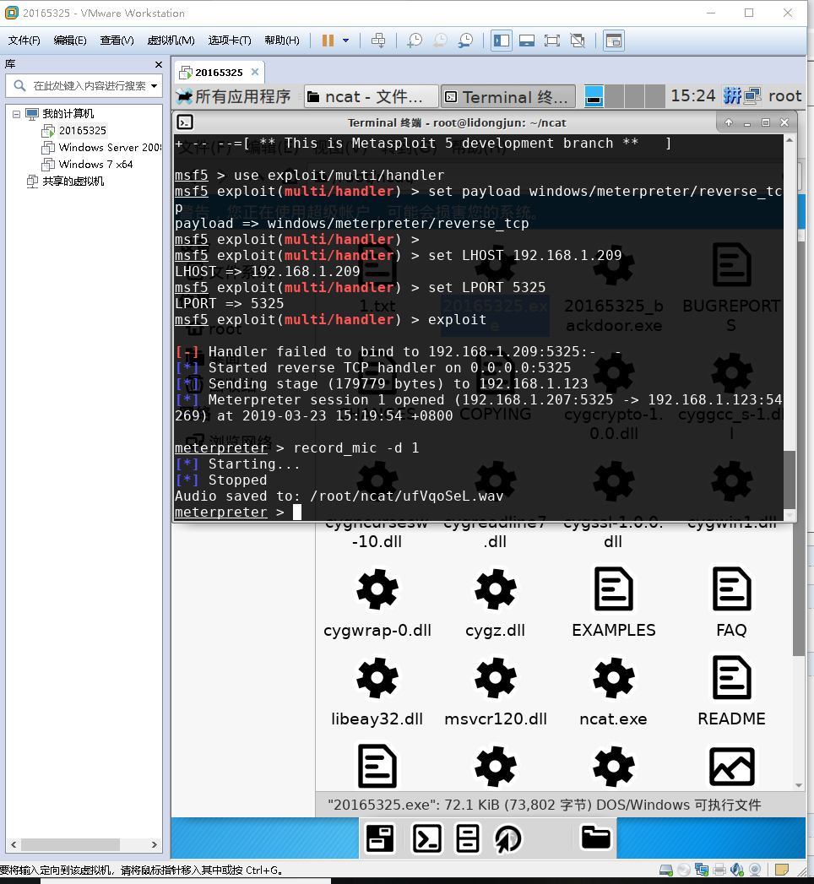Collapse the 我的计算机 tree node
Viewport: 814px width, 884px height.
(16, 114)
